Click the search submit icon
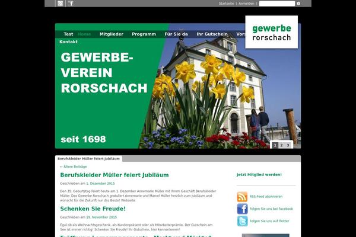The width and height of the screenshot is (356, 237). (x=298, y=4)
